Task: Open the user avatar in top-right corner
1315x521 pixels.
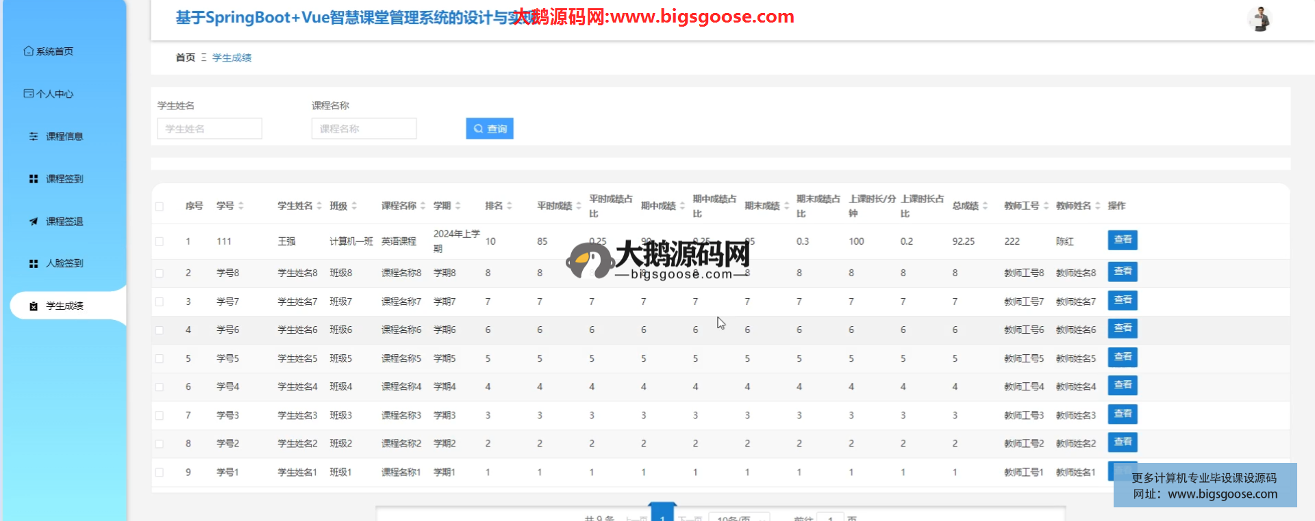Action: click(x=1259, y=19)
